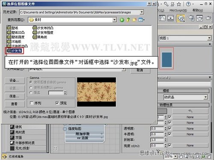Open the Schematic View toolbar icon

[x=170, y=18]
